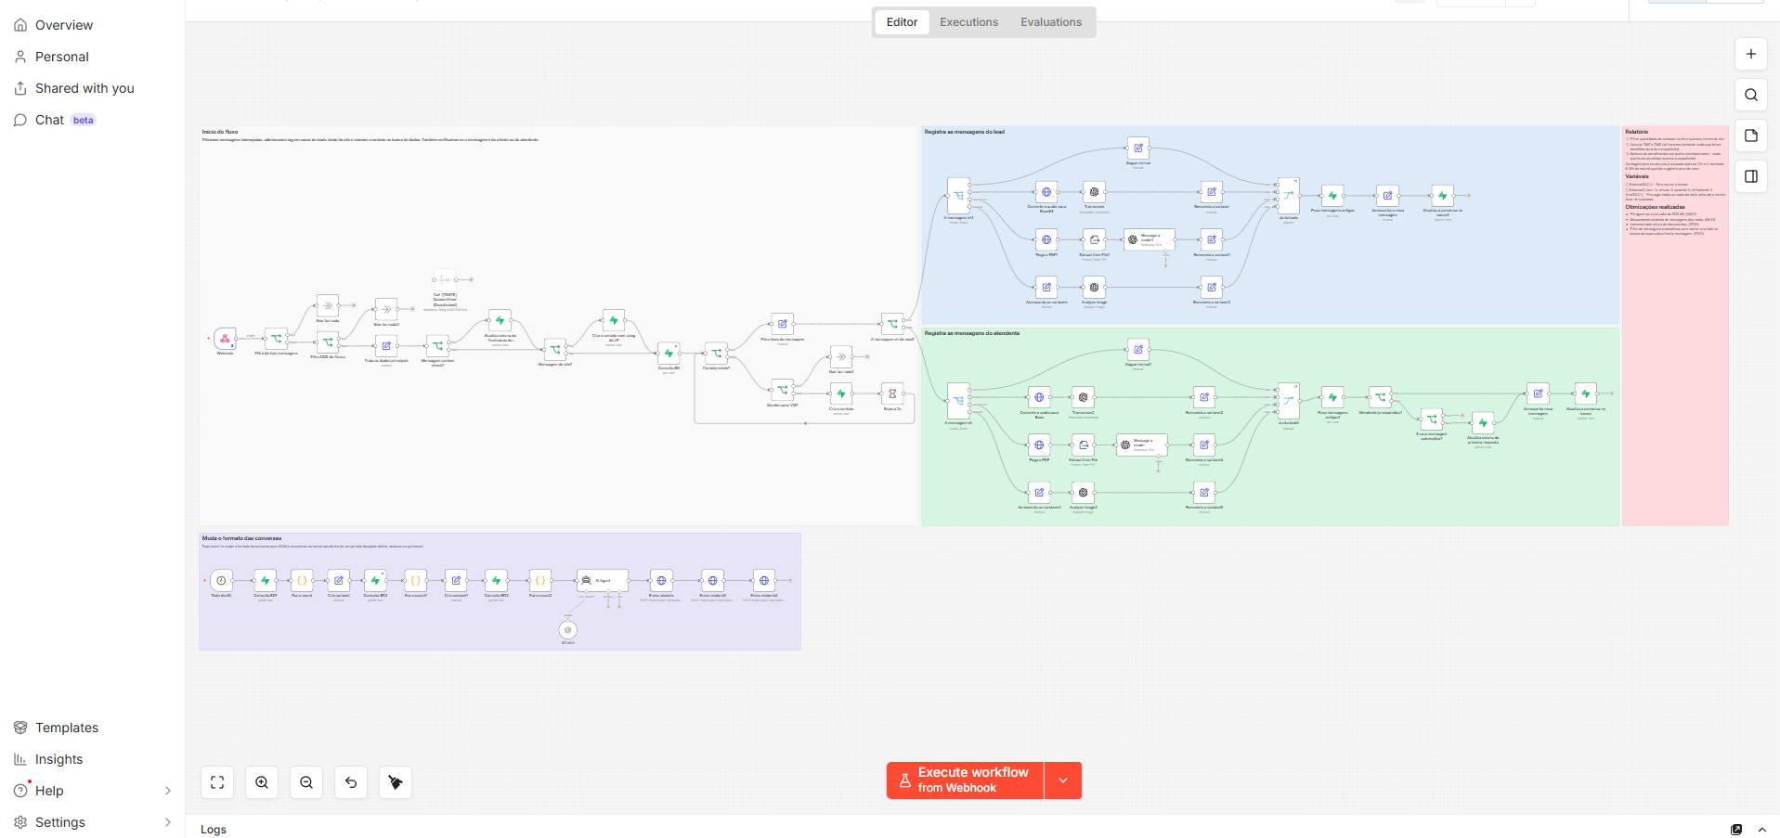Fit the workflow to view

tap(217, 782)
